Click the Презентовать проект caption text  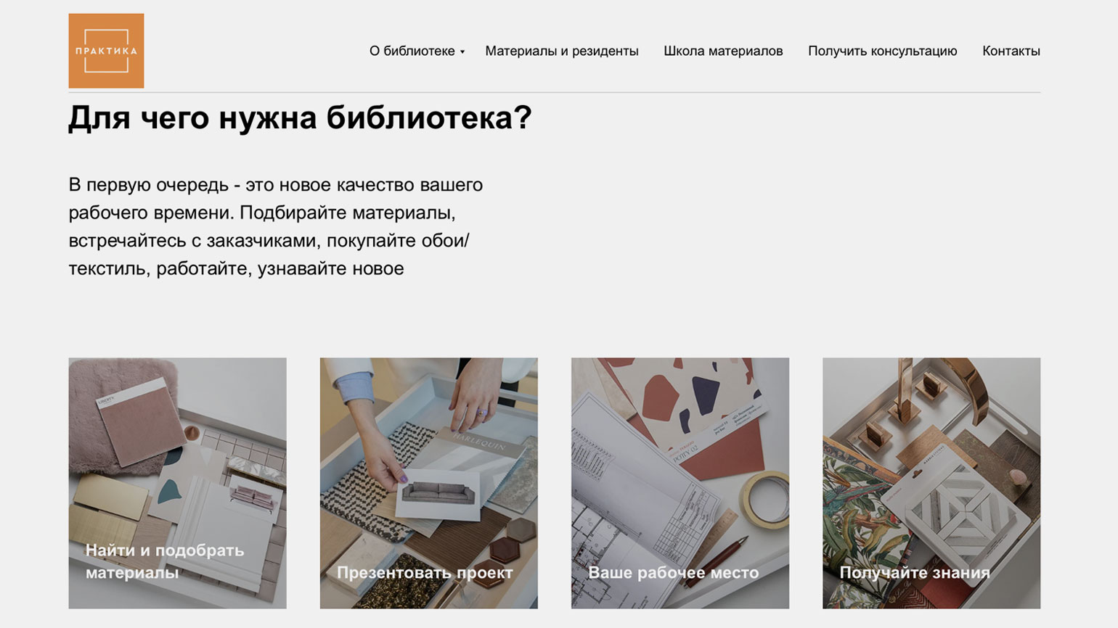point(425,573)
